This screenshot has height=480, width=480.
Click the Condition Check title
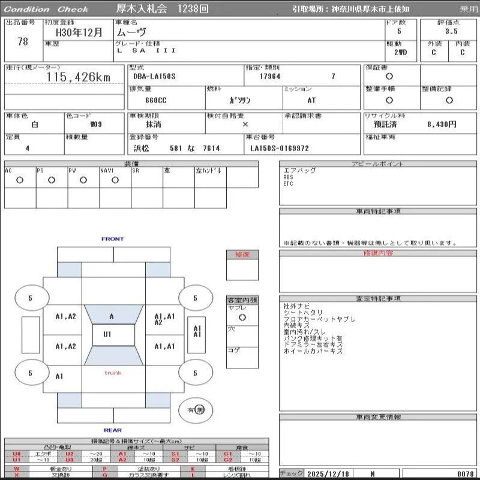(46, 9)
